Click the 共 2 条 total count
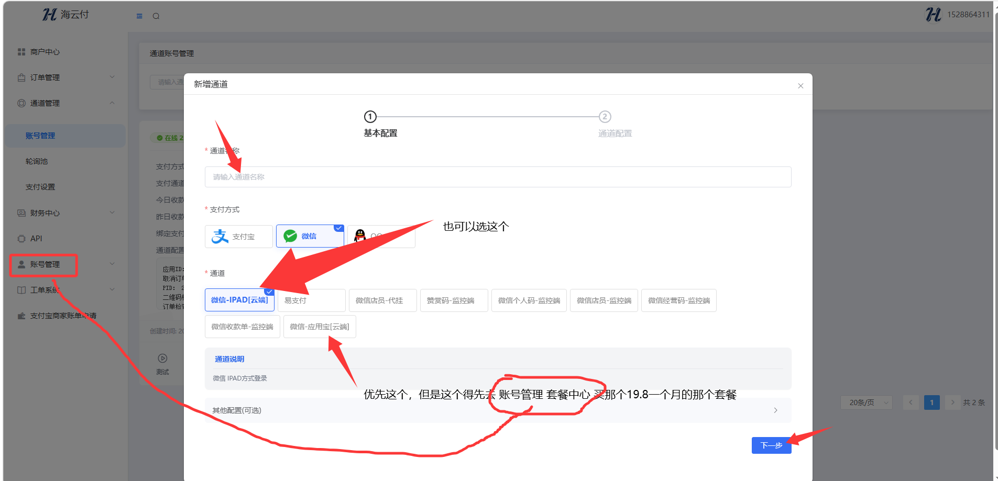Image resolution: width=998 pixels, height=481 pixels. click(x=974, y=402)
